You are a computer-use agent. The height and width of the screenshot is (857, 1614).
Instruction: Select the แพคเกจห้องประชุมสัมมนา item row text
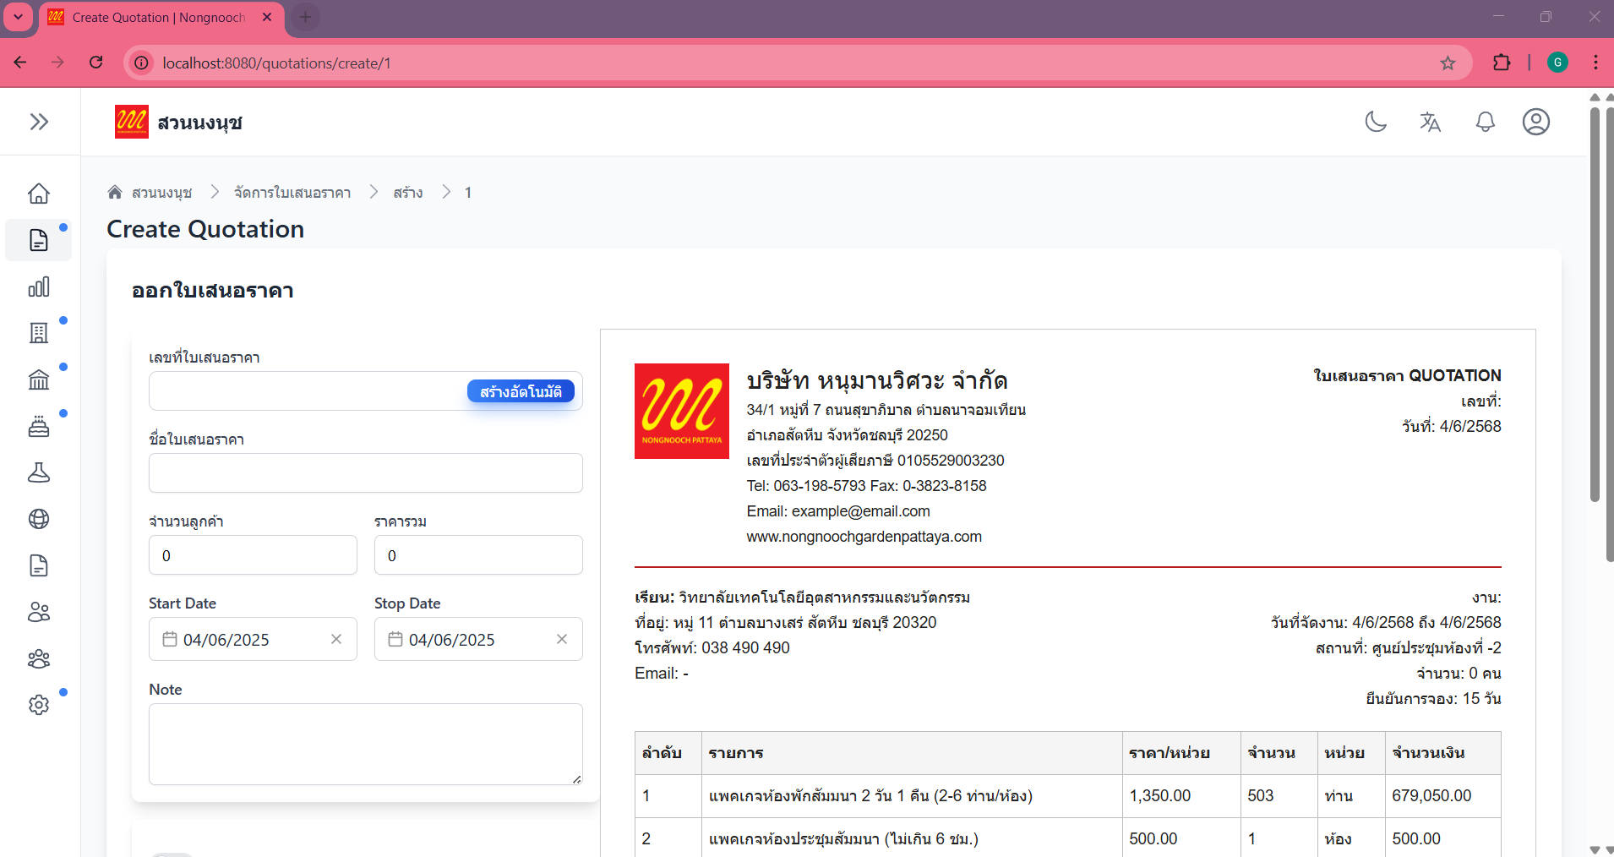[843, 838]
